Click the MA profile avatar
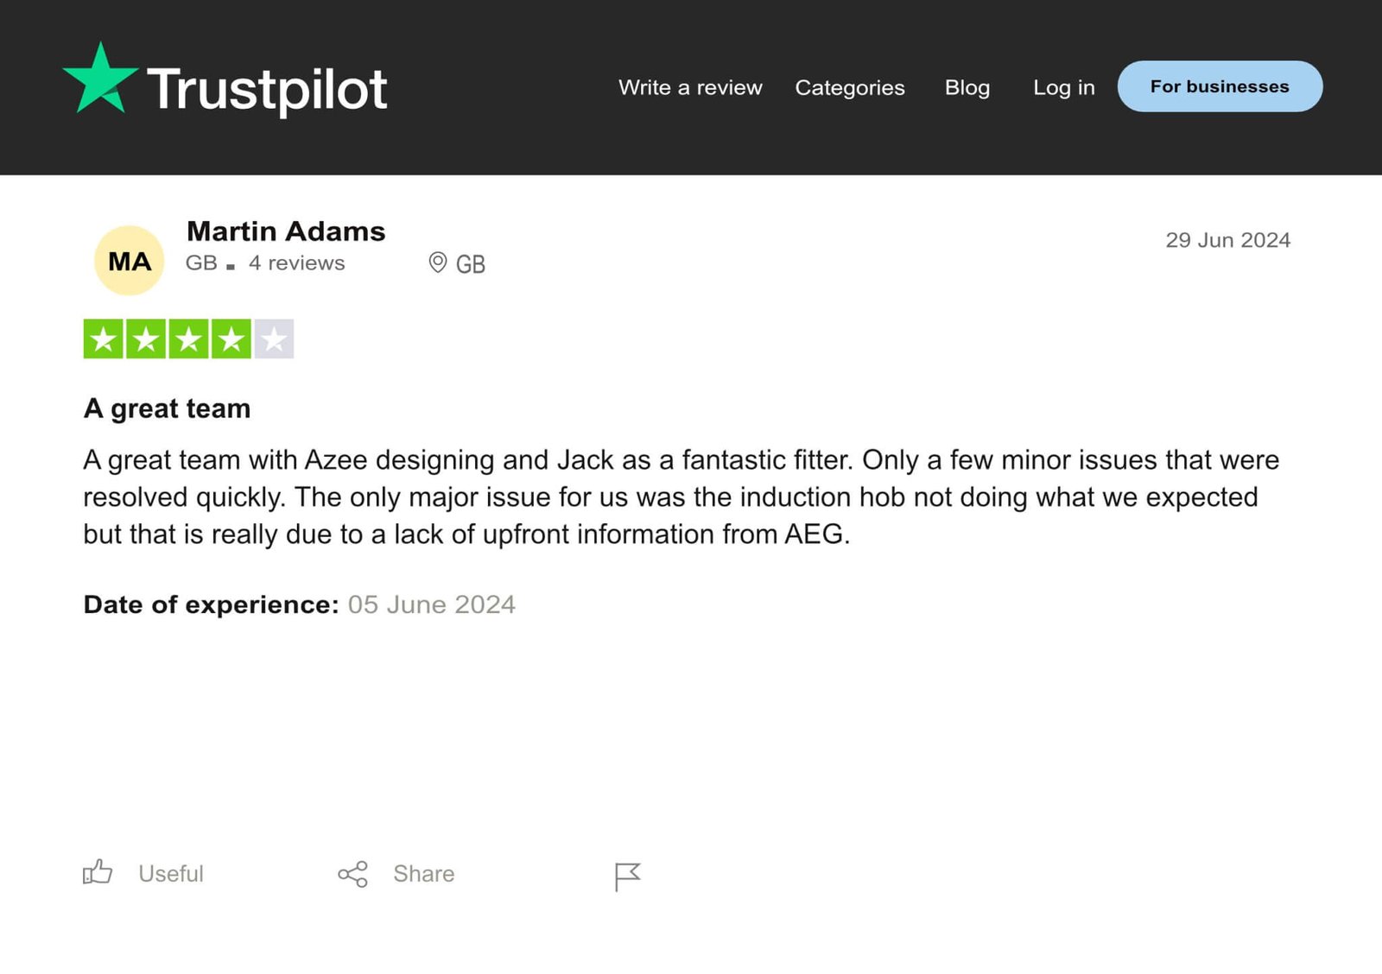The image size is (1382, 974). point(130,261)
